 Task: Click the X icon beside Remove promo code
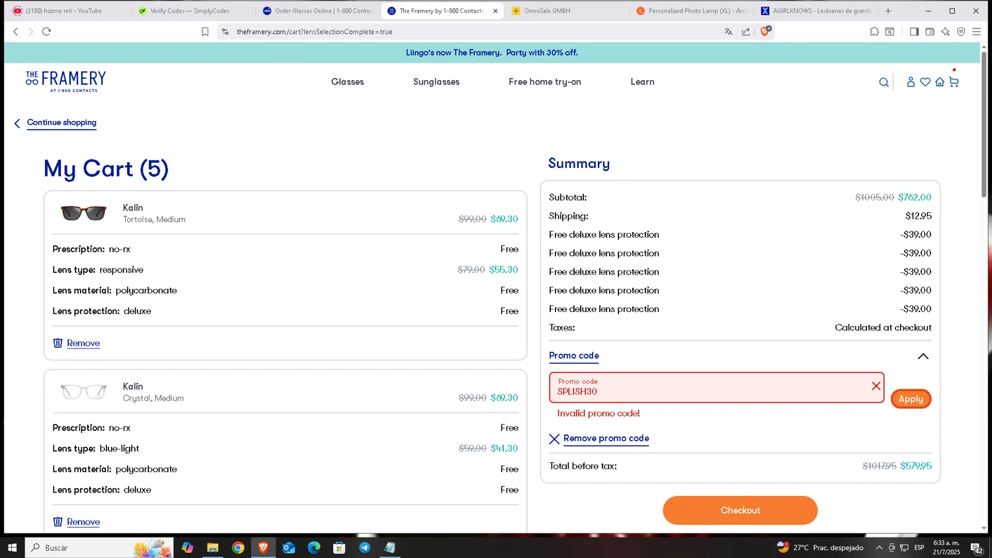click(x=554, y=439)
